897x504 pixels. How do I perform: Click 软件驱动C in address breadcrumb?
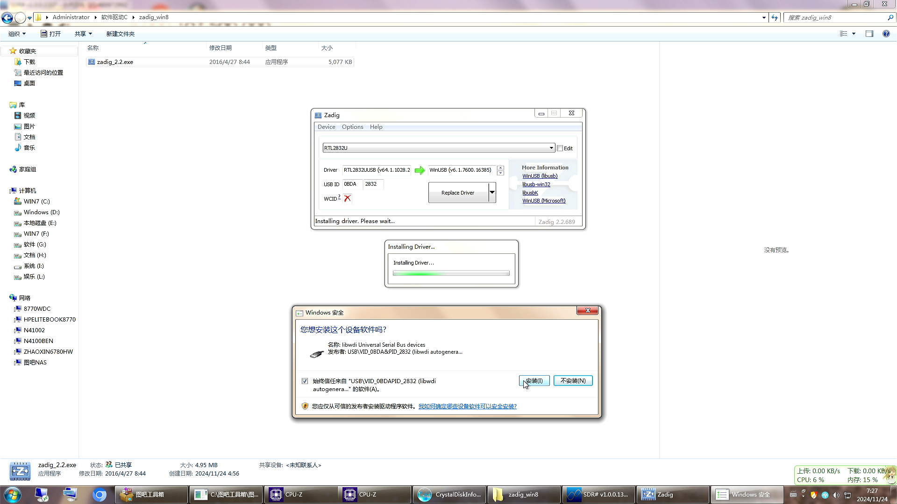tap(114, 17)
